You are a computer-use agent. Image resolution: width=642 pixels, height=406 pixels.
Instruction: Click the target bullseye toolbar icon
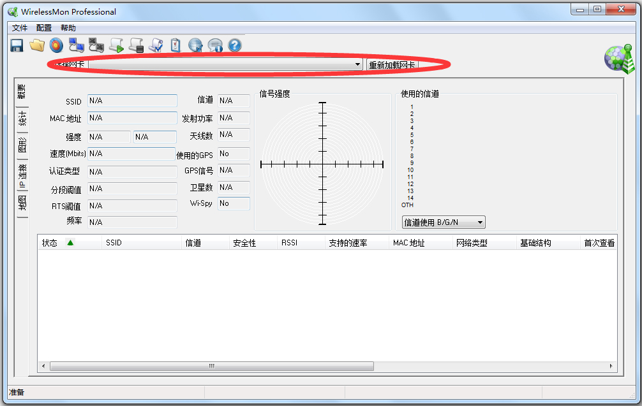[57, 45]
